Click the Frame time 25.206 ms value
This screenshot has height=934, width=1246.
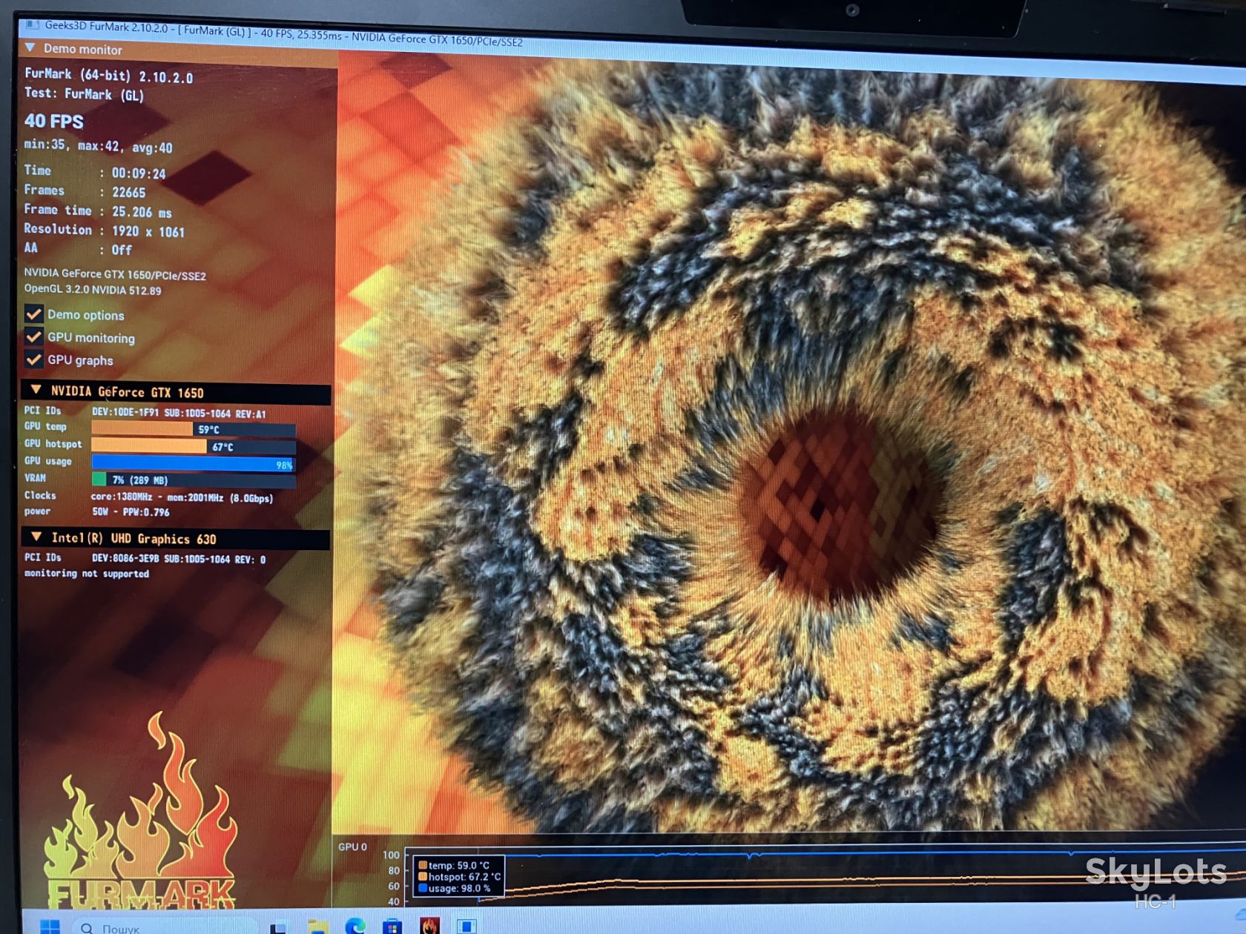[x=142, y=212]
